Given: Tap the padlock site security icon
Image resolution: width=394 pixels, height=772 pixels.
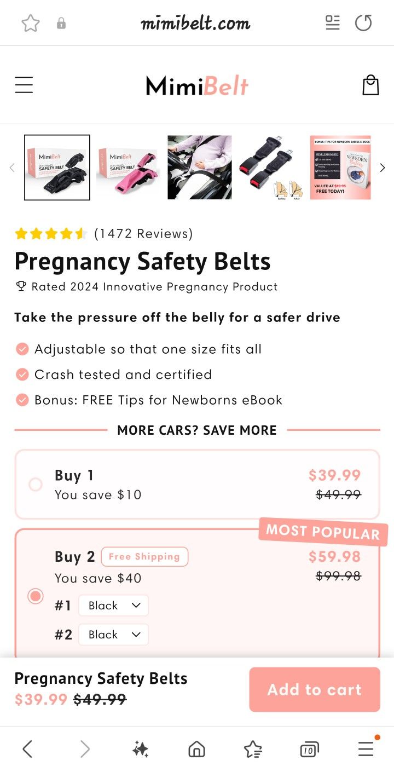Looking at the screenshot, I should pos(61,23).
